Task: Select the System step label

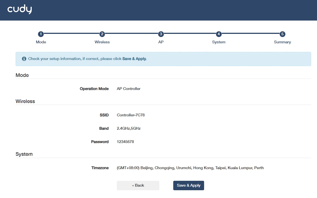Action: (219, 42)
